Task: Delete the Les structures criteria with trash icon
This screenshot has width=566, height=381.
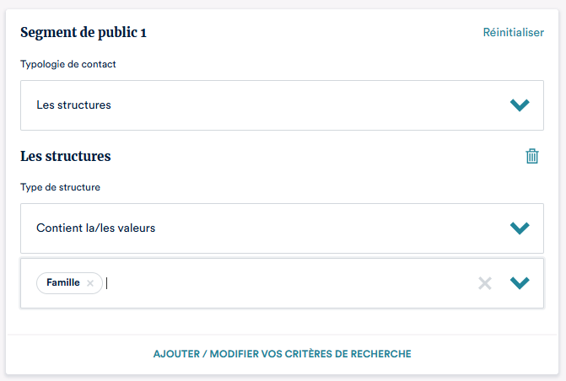Action: [x=532, y=156]
